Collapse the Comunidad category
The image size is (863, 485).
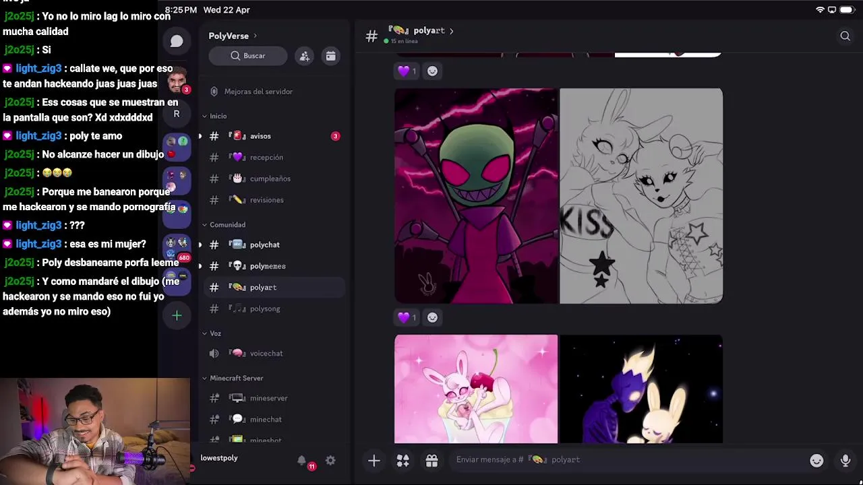[224, 225]
